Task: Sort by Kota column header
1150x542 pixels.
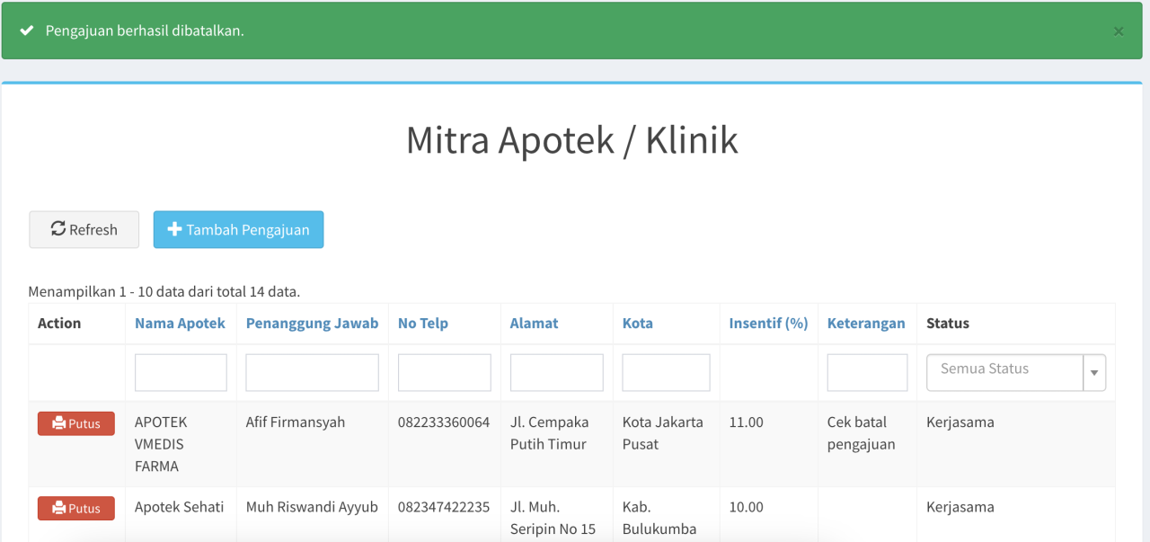Action: click(x=638, y=323)
